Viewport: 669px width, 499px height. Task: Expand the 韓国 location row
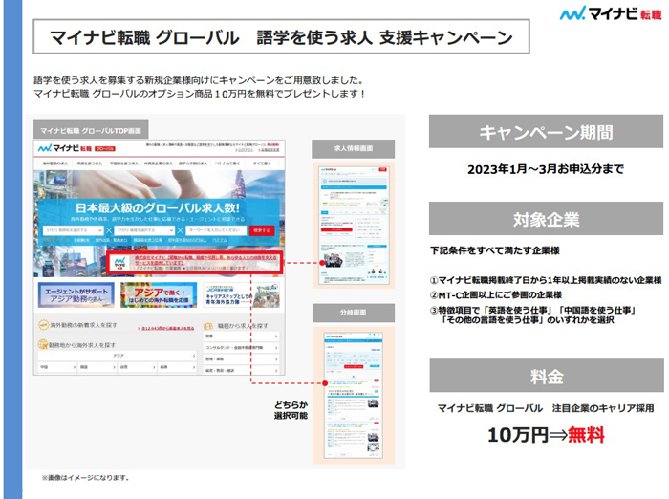coord(97,367)
